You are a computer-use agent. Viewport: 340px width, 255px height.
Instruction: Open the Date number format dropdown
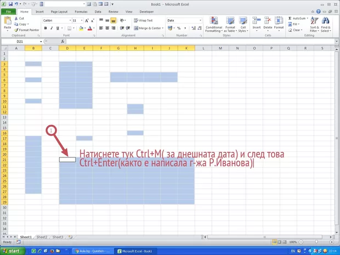pyautogui.click(x=200, y=20)
